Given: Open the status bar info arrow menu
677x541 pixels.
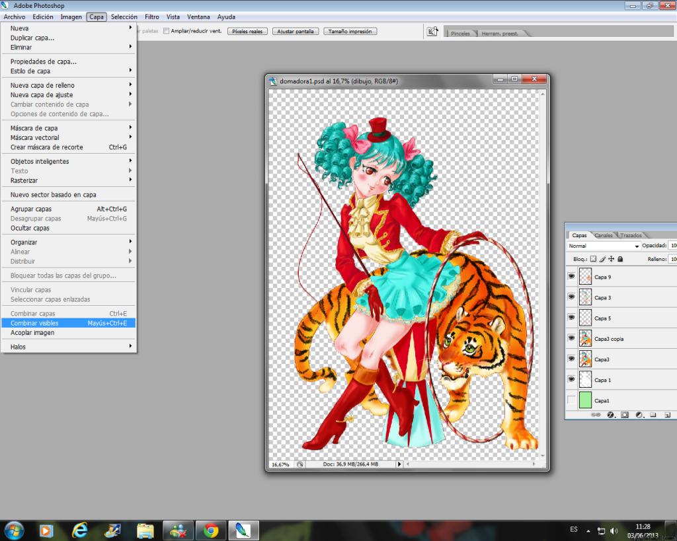Looking at the screenshot, I should [x=399, y=464].
